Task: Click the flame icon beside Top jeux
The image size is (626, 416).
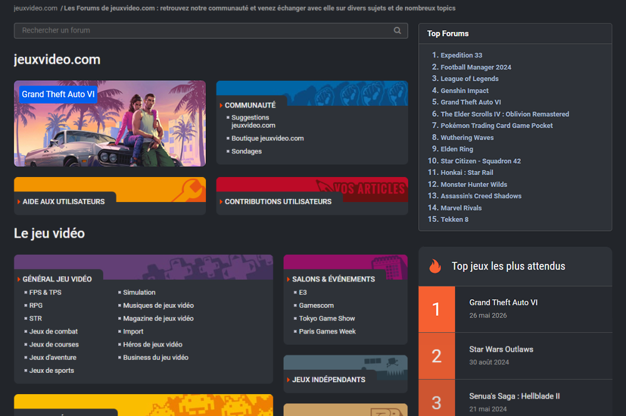Action: coord(435,266)
